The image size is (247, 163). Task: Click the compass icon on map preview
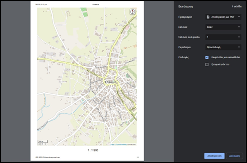(x=133, y=12)
